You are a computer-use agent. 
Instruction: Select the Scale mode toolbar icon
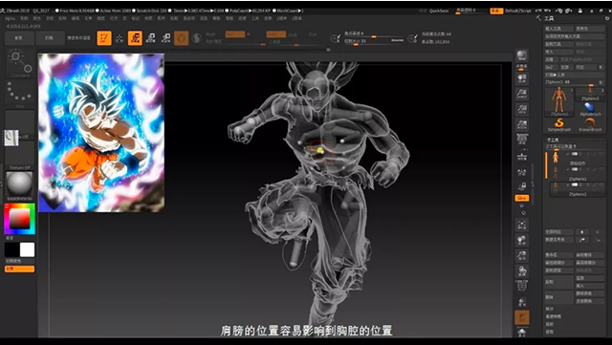[150, 38]
